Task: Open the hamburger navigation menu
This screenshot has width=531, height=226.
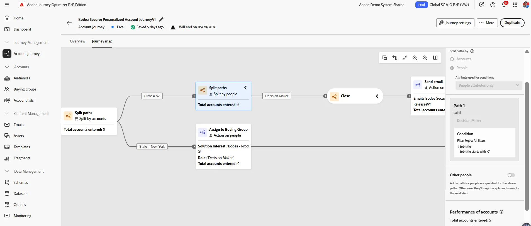Action: pyautogui.click(x=7, y=5)
